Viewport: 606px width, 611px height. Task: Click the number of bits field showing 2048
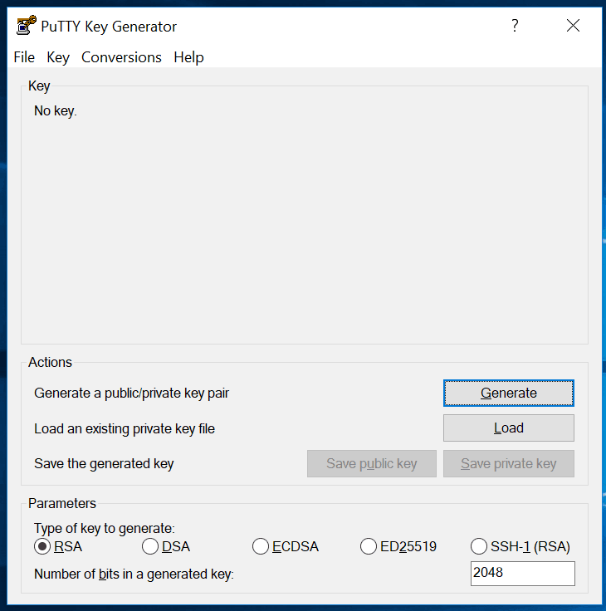523,573
